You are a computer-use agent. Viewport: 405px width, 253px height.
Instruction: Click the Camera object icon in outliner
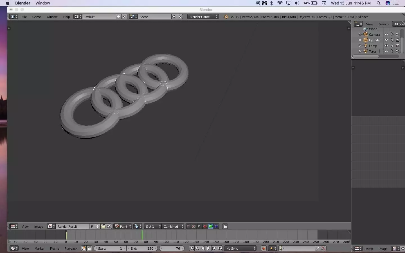[x=366, y=34]
